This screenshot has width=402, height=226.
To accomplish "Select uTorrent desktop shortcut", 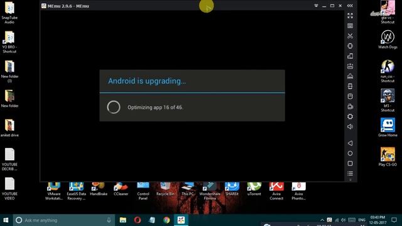I will click(254, 189).
